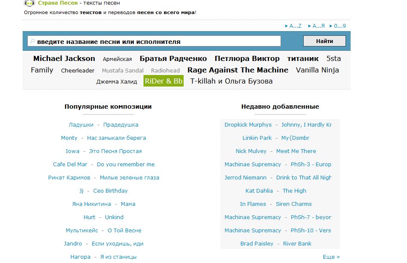Screen dimensions: 407x263
Task: Open the song Нас замыкали берега
Action: click(117, 138)
